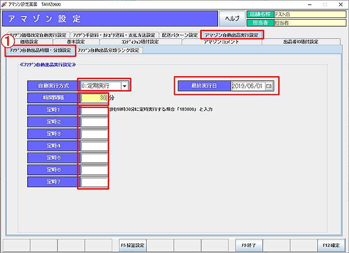Image resolution: width=349 pixels, height=253 pixels.
Task: Open the アマゾン自動出品実行設定 tab
Action: 232,35
